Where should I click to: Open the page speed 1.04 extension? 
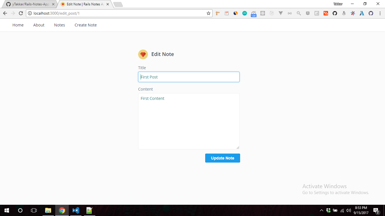[254, 14]
